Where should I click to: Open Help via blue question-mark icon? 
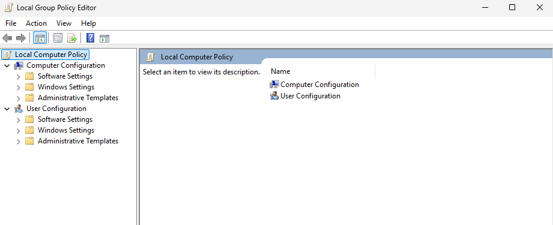tap(90, 38)
